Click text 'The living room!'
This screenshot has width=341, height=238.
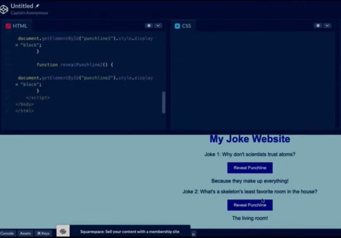tap(250, 218)
